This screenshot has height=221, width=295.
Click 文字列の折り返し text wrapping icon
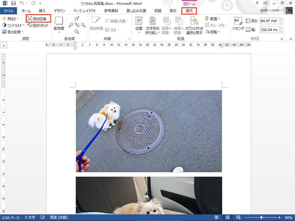click(x=152, y=21)
